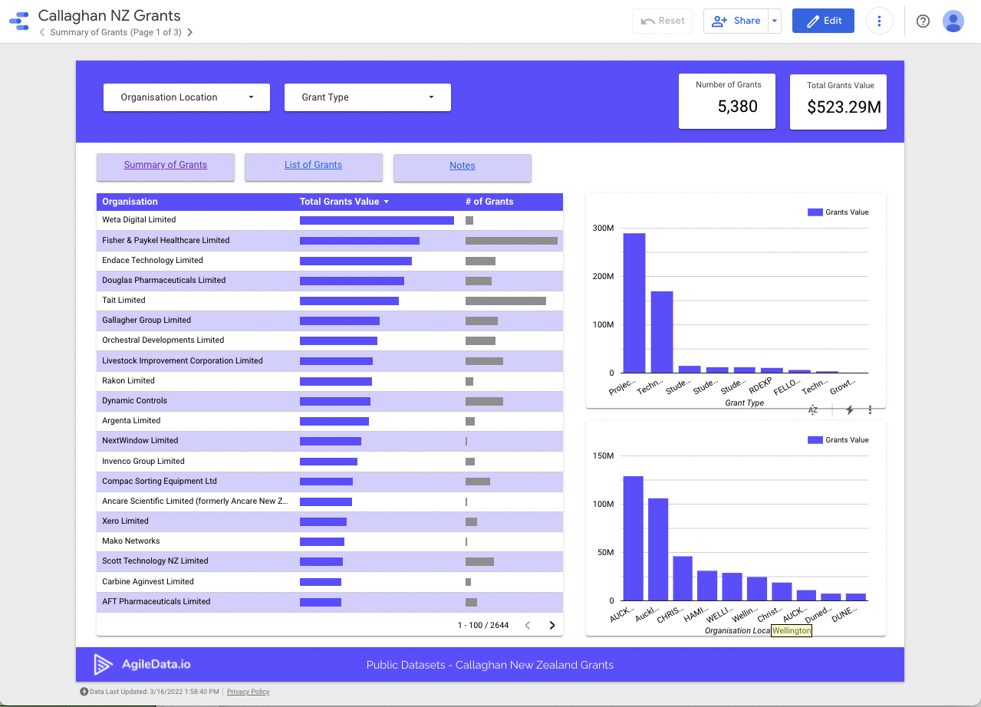This screenshot has width=981, height=707.
Task: Click the Looker Studio logo top-left
Action: [x=18, y=21]
